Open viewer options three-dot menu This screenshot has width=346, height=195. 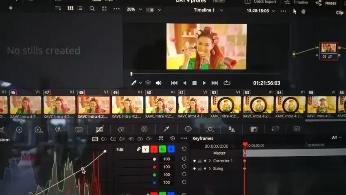(283, 11)
